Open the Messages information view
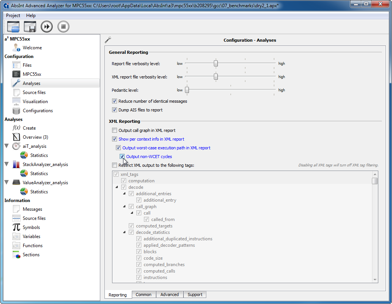 click(x=33, y=209)
